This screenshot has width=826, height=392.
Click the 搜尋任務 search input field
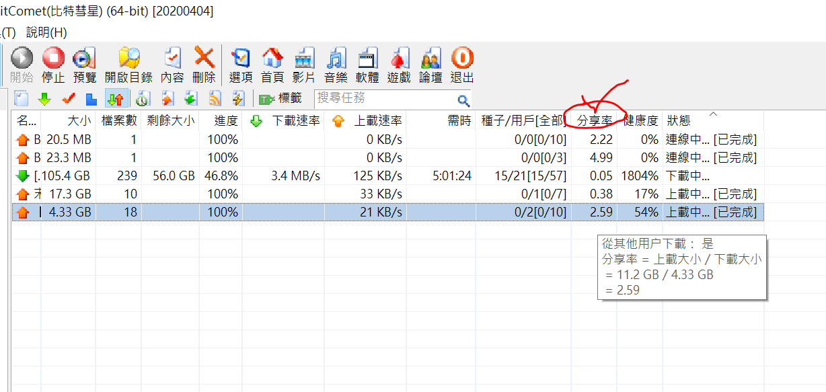pyautogui.click(x=383, y=99)
